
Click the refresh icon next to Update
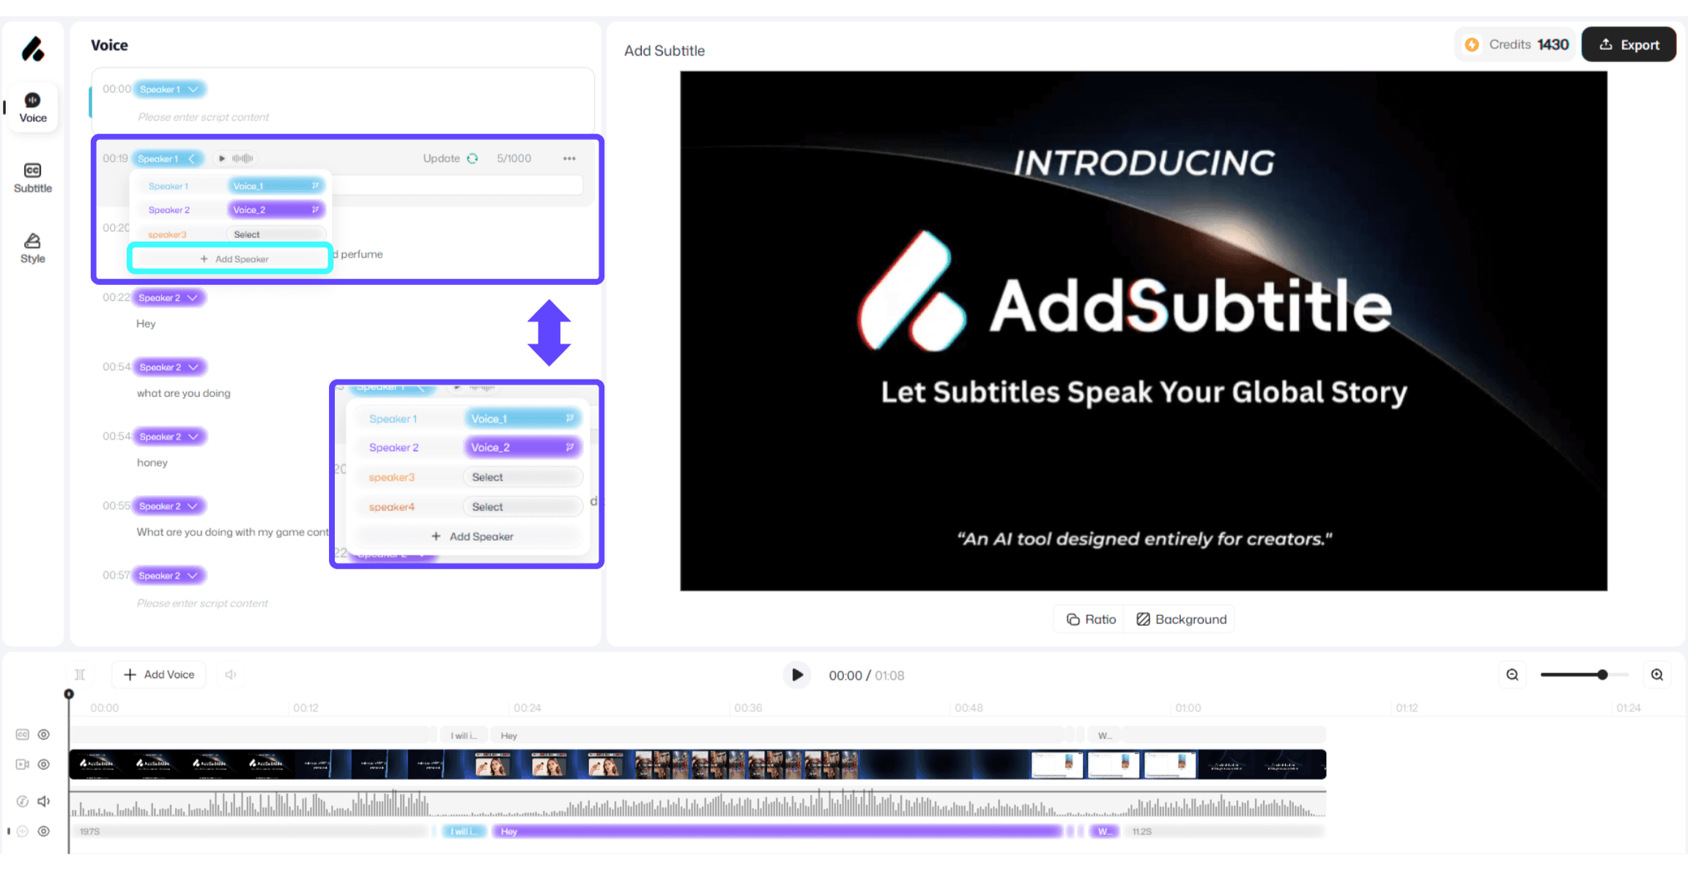tap(473, 158)
